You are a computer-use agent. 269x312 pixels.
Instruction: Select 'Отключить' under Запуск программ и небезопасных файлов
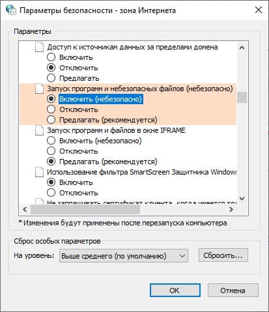[51, 109]
